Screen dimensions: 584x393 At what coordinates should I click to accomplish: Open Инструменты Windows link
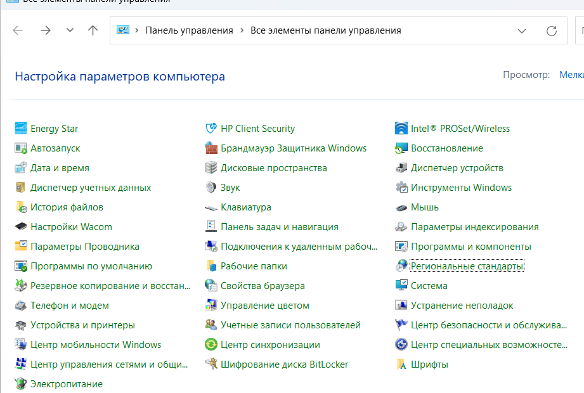click(x=462, y=188)
